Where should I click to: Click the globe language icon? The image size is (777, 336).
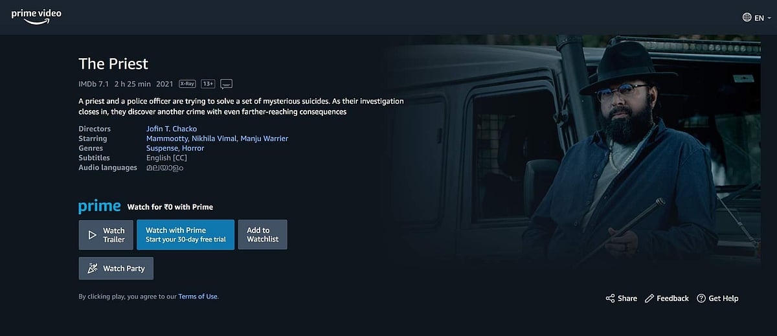747,17
